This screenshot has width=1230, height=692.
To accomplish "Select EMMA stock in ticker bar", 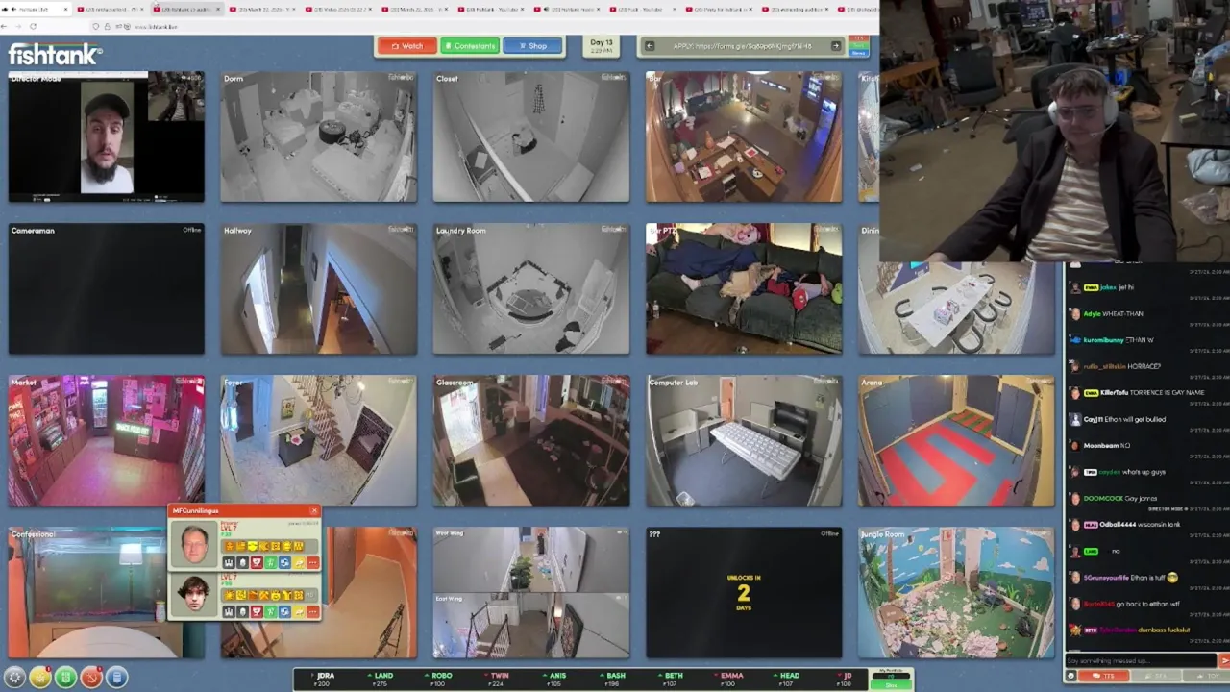I will (x=730, y=679).
